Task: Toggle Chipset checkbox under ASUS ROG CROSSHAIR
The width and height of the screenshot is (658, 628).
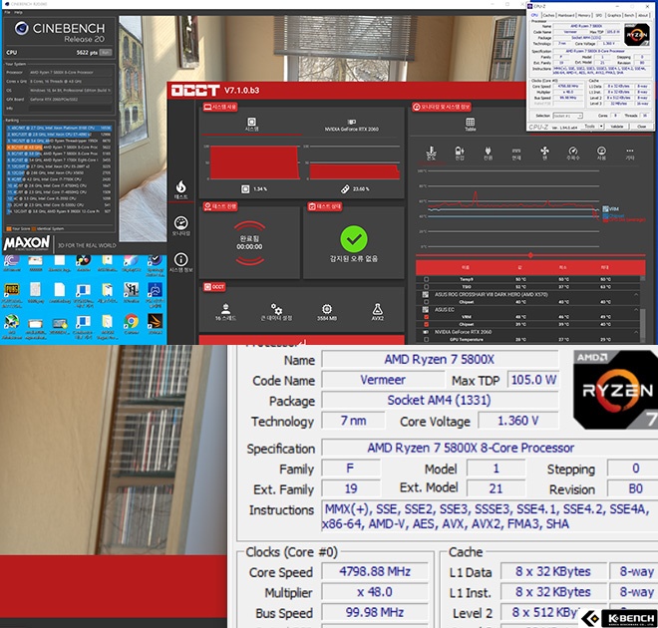Action: [x=427, y=302]
